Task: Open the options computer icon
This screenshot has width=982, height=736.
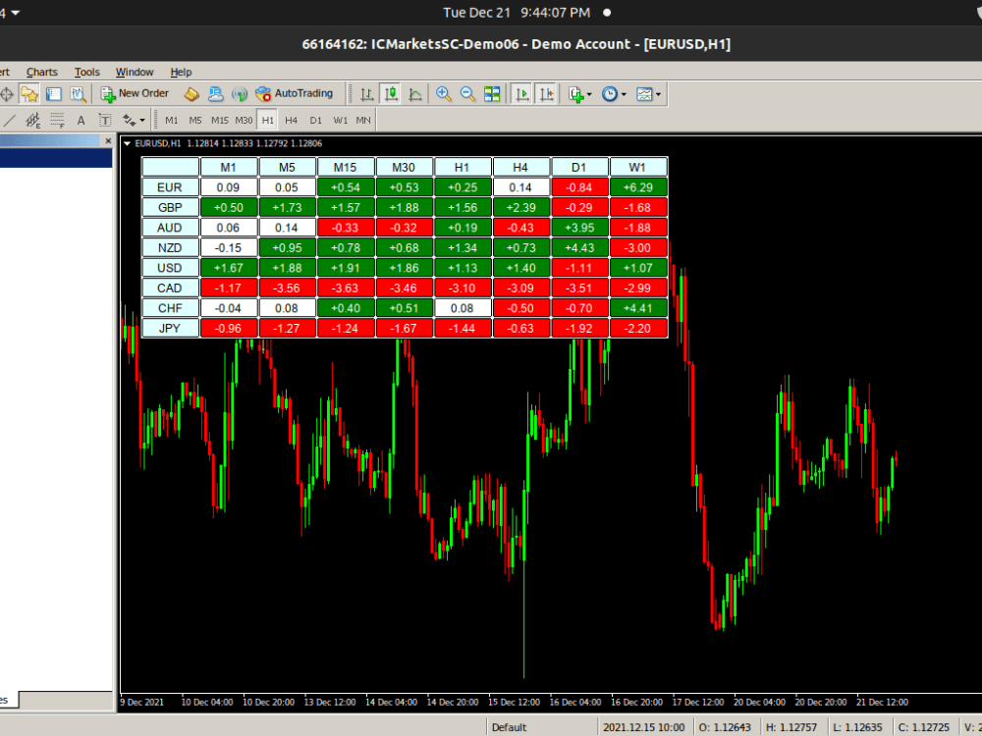Action: (x=215, y=94)
